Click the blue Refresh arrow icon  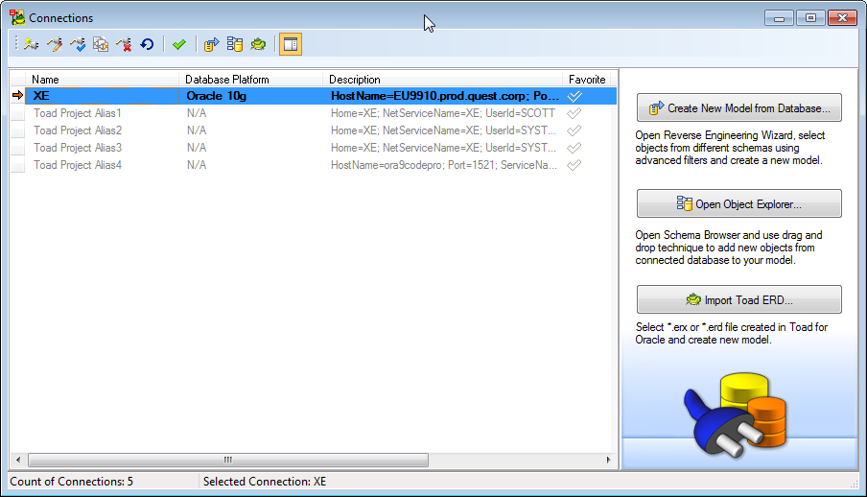tap(147, 44)
